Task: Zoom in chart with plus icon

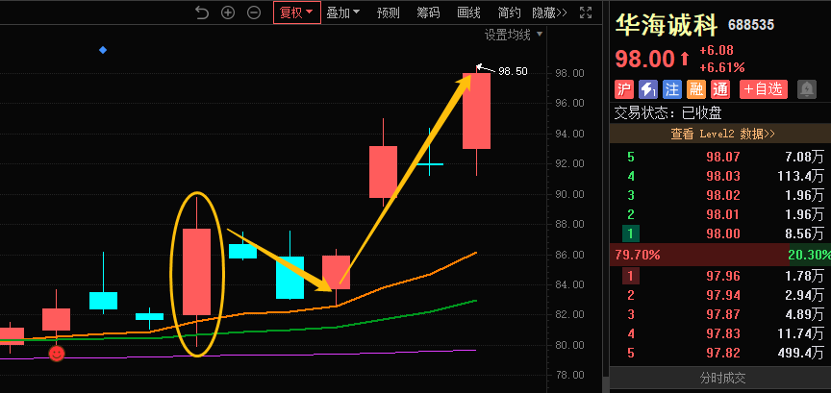Action: point(228,12)
